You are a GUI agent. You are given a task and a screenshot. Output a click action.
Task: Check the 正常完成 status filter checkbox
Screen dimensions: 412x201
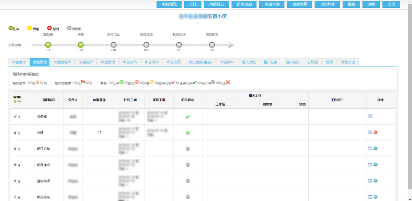click(178, 82)
